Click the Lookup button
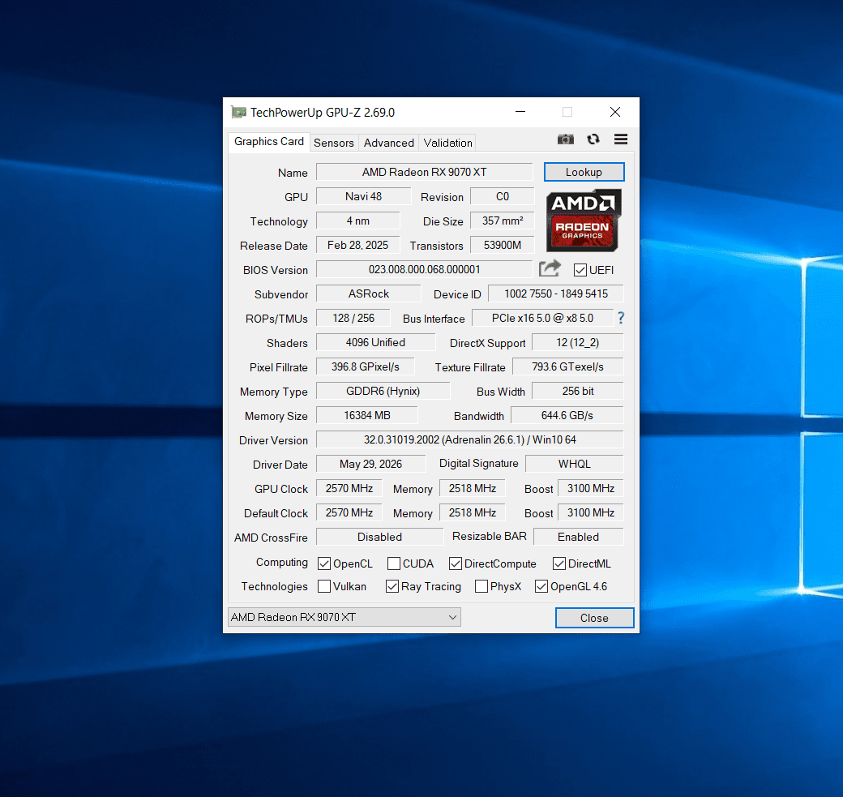 click(584, 172)
